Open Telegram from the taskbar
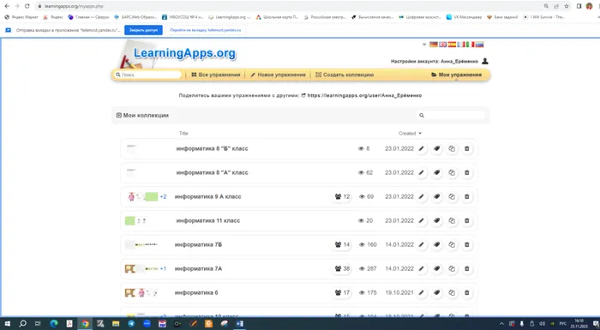Screen dimensions: 600x330 click(131, 323)
